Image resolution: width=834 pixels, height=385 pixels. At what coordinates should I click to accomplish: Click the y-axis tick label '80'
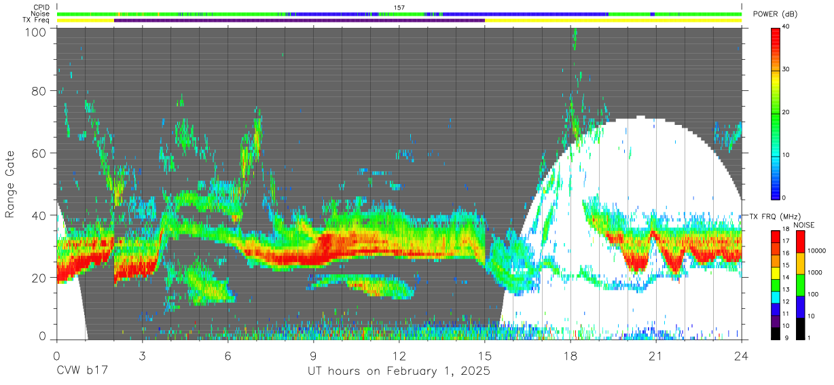(39, 90)
